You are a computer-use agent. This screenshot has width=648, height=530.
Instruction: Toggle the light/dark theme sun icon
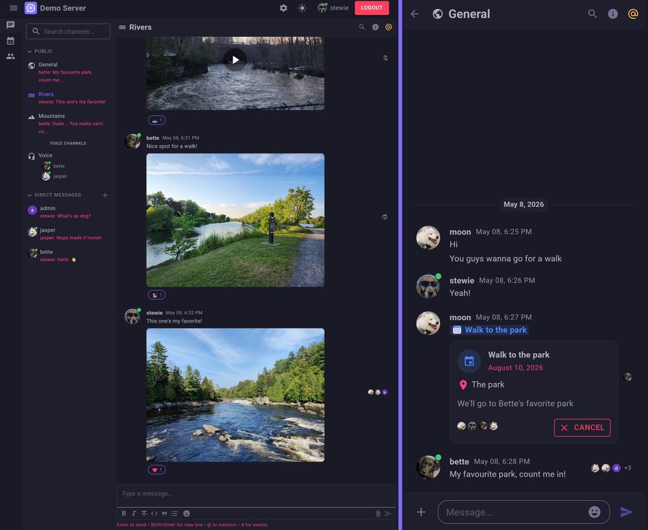point(302,8)
